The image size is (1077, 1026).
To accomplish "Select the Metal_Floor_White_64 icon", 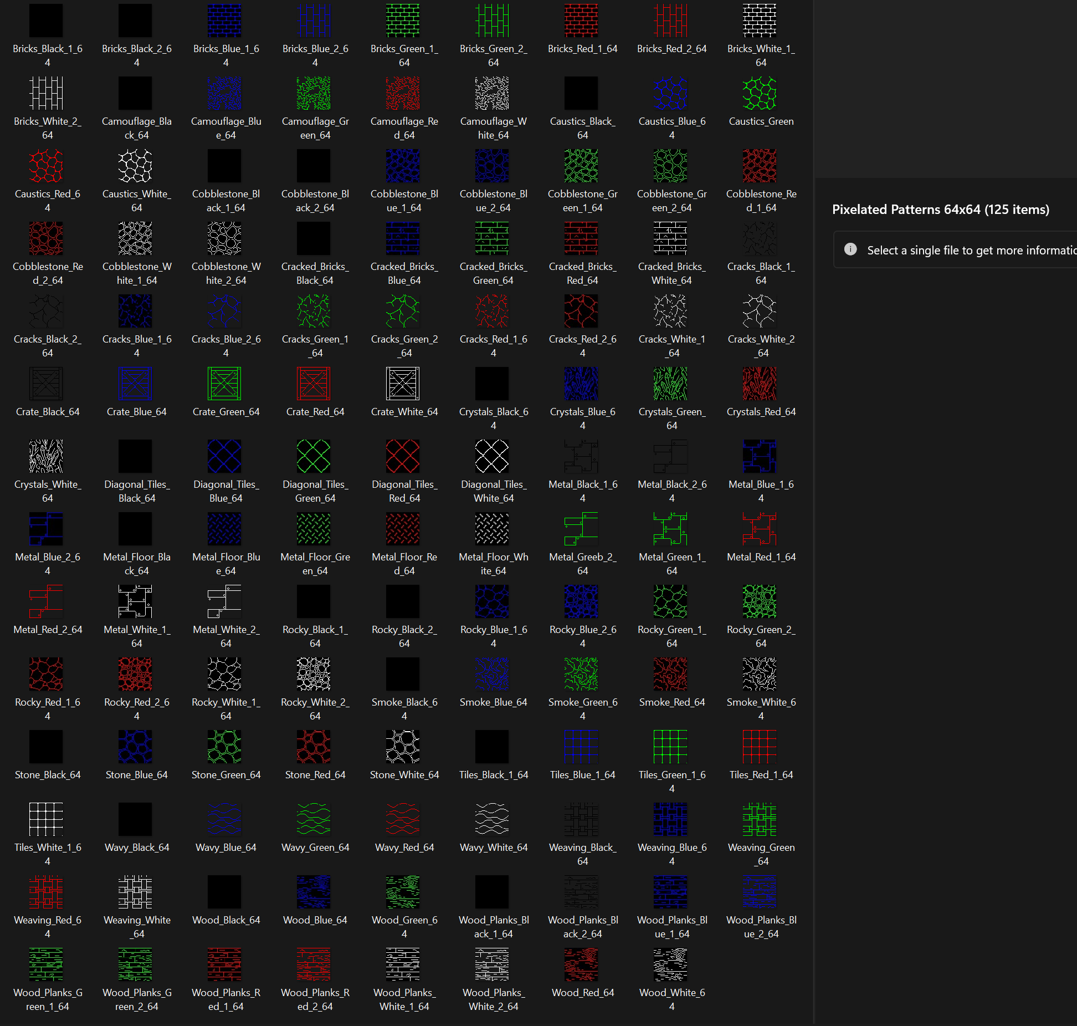I will (x=492, y=529).
